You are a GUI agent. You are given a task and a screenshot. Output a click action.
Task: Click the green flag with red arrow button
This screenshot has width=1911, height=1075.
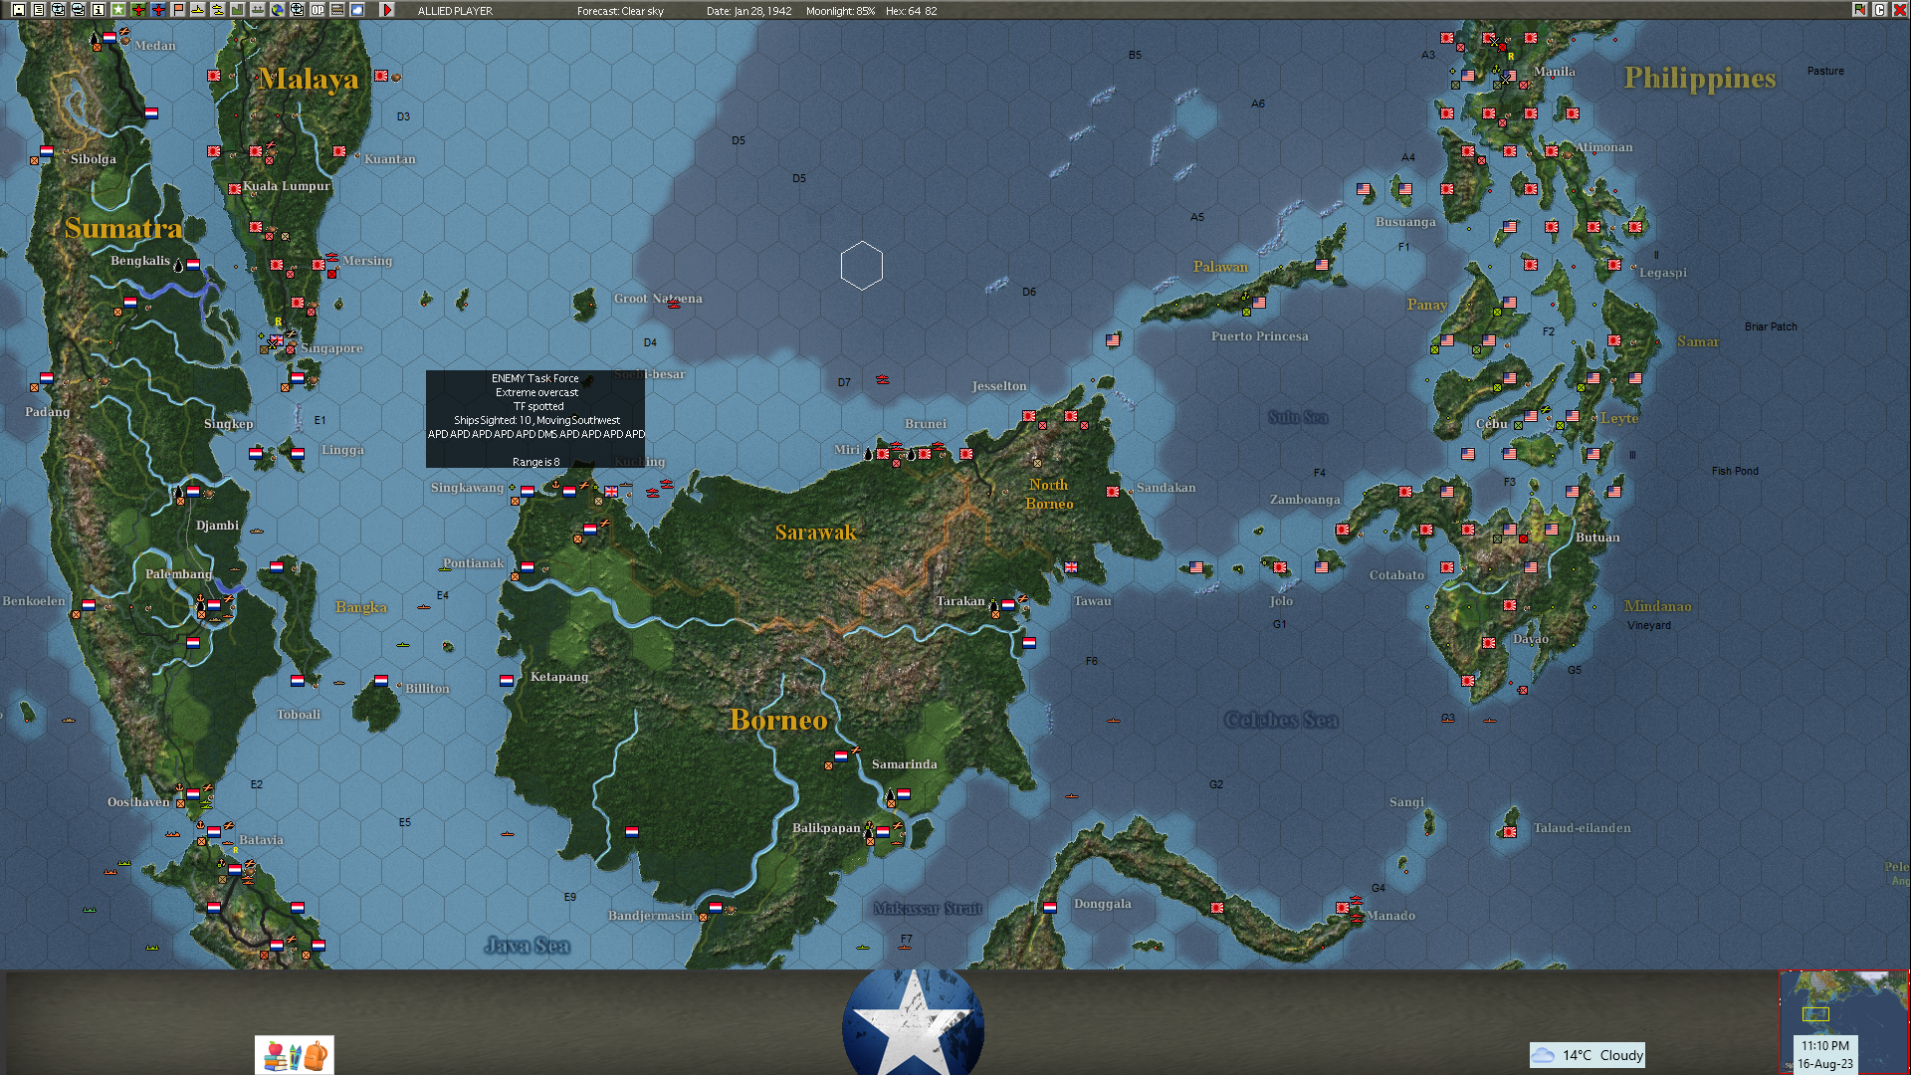pyautogui.click(x=1859, y=10)
